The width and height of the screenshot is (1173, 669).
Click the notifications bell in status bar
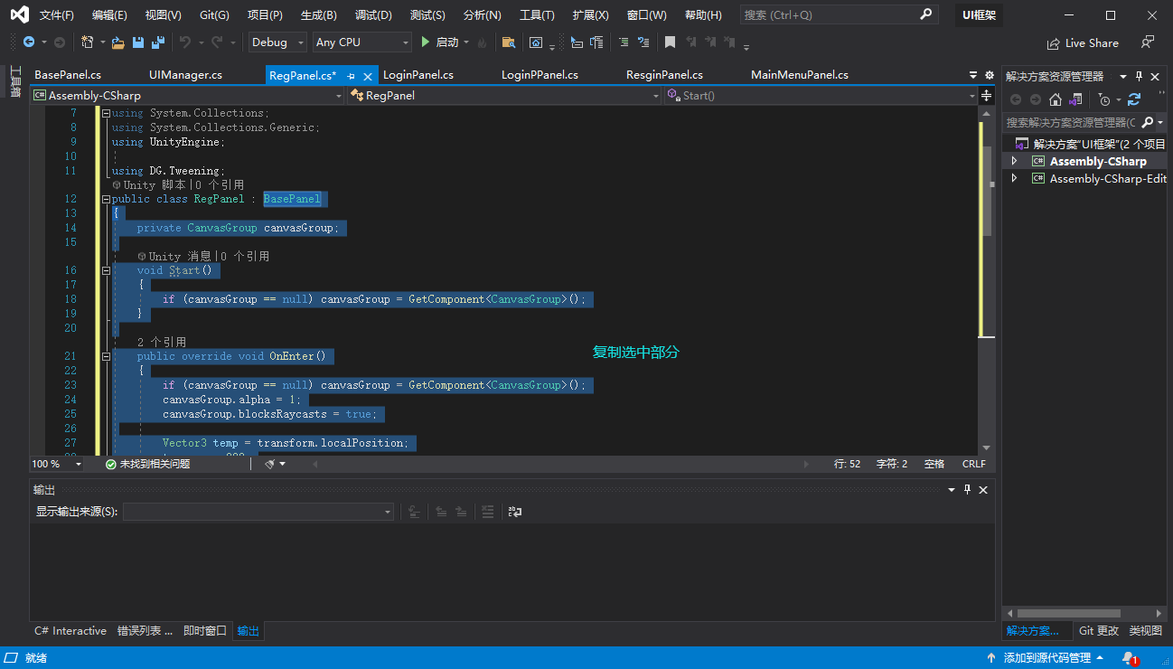click(1130, 658)
